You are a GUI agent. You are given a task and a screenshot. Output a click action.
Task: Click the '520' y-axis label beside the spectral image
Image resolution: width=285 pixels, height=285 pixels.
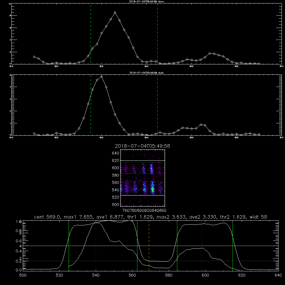click(116, 197)
